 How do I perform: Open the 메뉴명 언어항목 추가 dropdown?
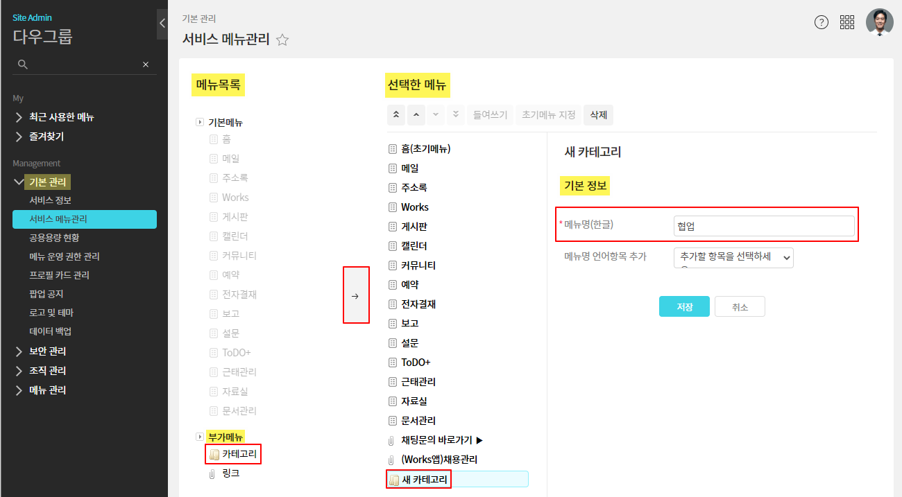pos(733,257)
